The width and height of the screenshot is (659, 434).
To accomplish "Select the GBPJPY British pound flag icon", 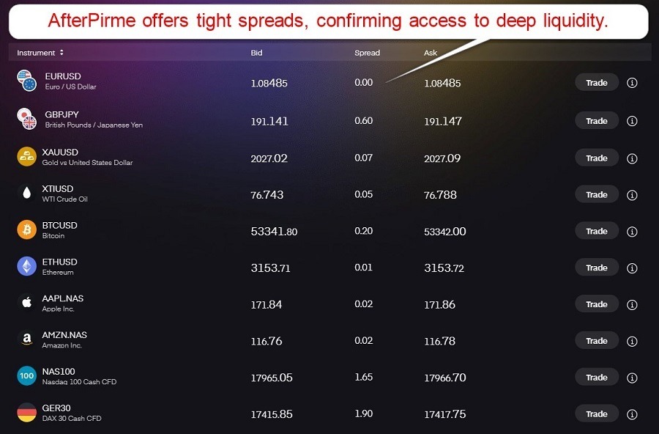I will 26,119.
